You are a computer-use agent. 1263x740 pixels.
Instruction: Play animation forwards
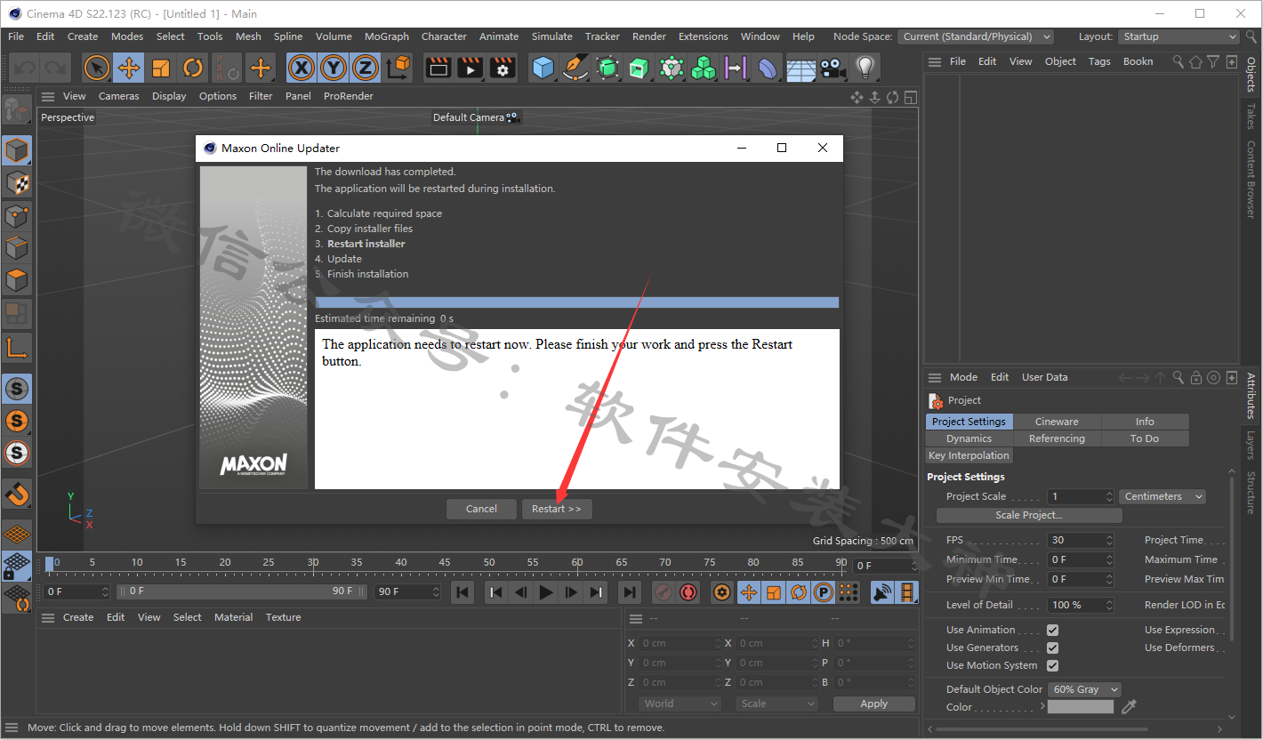pyautogui.click(x=546, y=592)
